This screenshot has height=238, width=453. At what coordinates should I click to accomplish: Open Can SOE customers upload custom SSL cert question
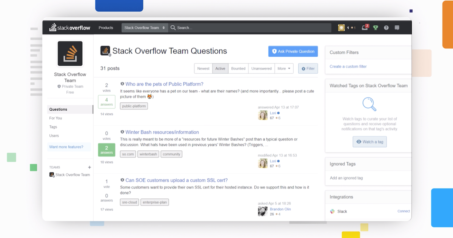[x=176, y=180]
